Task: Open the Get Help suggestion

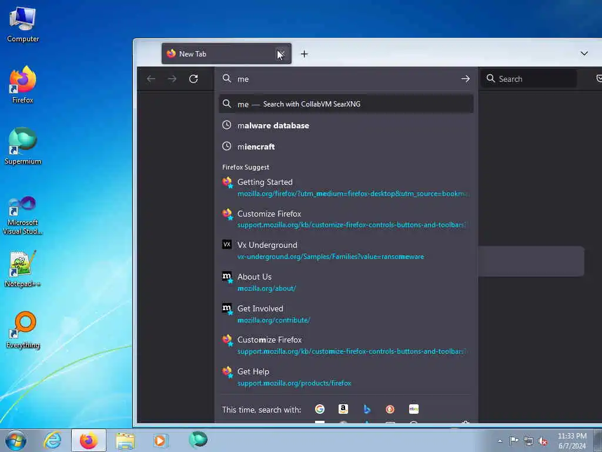Action: [346, 377]
